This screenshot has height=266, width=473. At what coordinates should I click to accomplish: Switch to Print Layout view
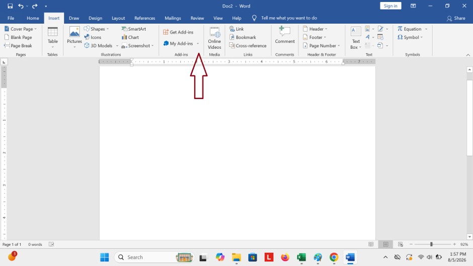tap(385, 244)
